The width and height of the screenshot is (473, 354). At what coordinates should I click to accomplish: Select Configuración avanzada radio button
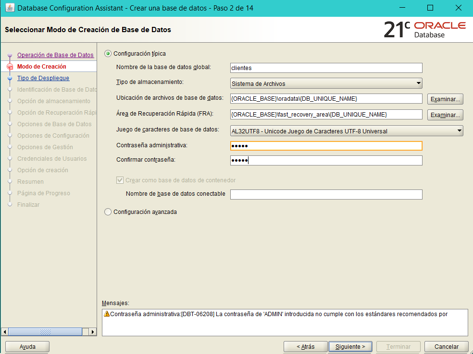tap(108, 212)
